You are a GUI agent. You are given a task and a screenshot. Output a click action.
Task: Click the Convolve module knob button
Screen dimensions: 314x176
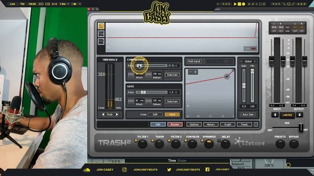point(192,144)
